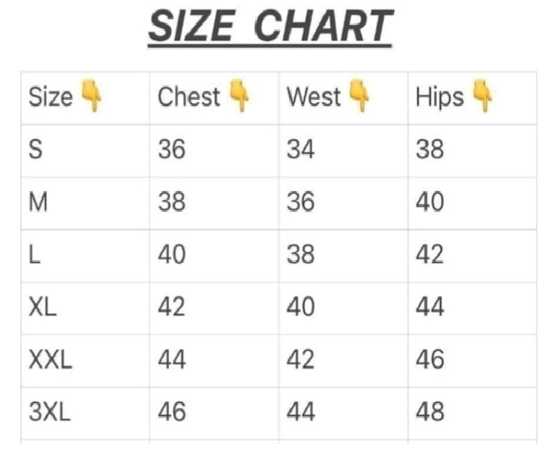This screenshot has width=554, height=453.
Task: Click the L size row label
Action: (34, 255)
